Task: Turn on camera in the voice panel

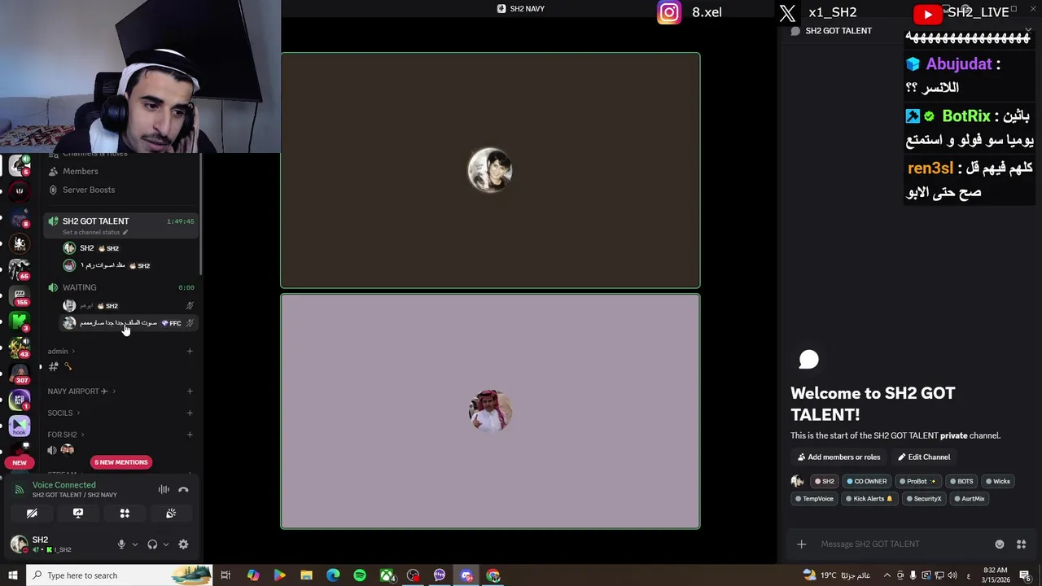Action: click(x=32, y=514)
